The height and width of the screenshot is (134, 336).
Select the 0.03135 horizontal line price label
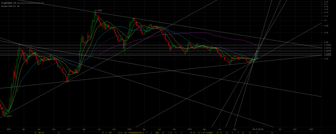[x=328, y=48]
